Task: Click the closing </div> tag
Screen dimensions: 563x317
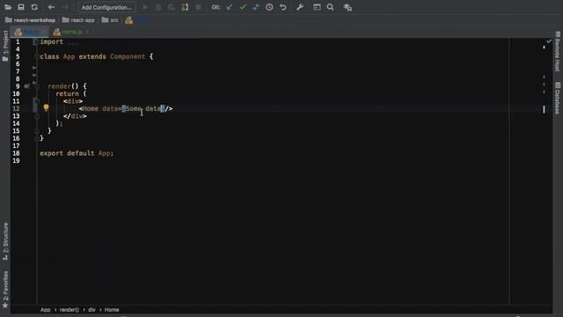Action: click(75, 116)
